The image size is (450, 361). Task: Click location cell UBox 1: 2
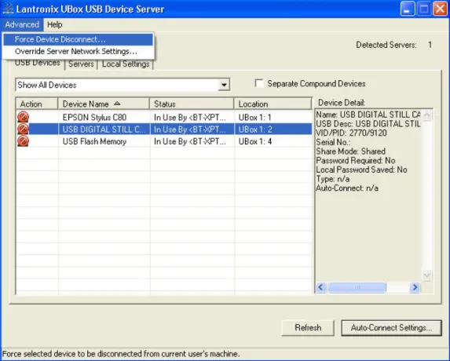(255, 129)
